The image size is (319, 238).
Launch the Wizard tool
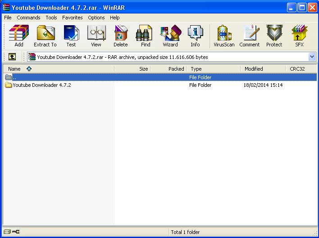(x=170, y=36)
